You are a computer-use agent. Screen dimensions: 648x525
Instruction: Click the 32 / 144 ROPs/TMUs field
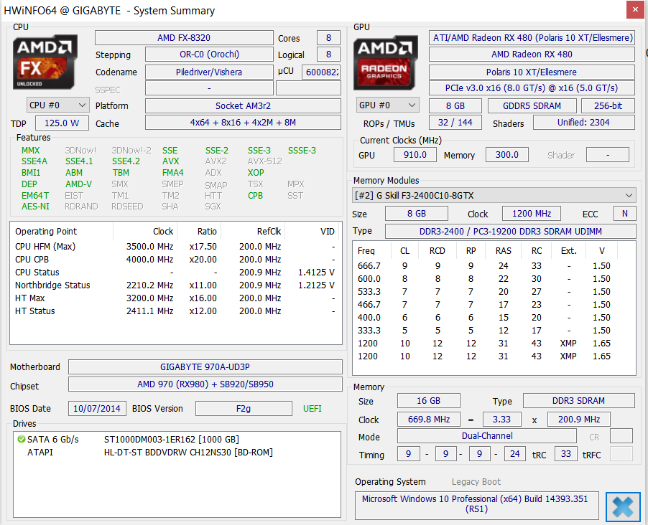point(455,123)
